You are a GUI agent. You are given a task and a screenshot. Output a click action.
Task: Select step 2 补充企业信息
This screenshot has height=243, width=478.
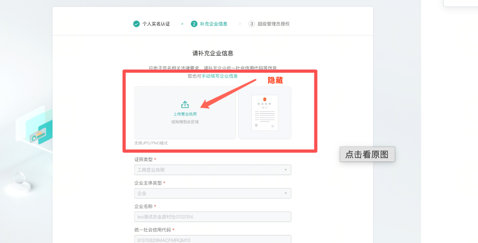click(209, 24)
